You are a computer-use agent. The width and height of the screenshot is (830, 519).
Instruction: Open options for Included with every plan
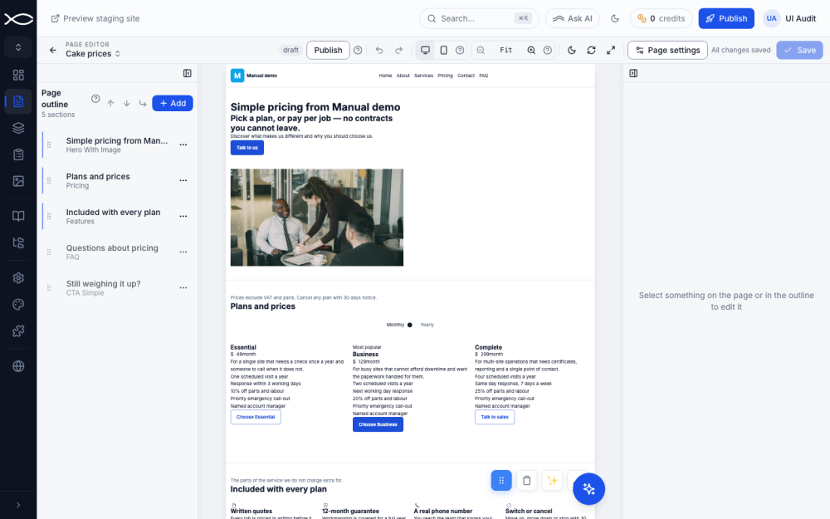pyautogui.click(x=183, y=216)
